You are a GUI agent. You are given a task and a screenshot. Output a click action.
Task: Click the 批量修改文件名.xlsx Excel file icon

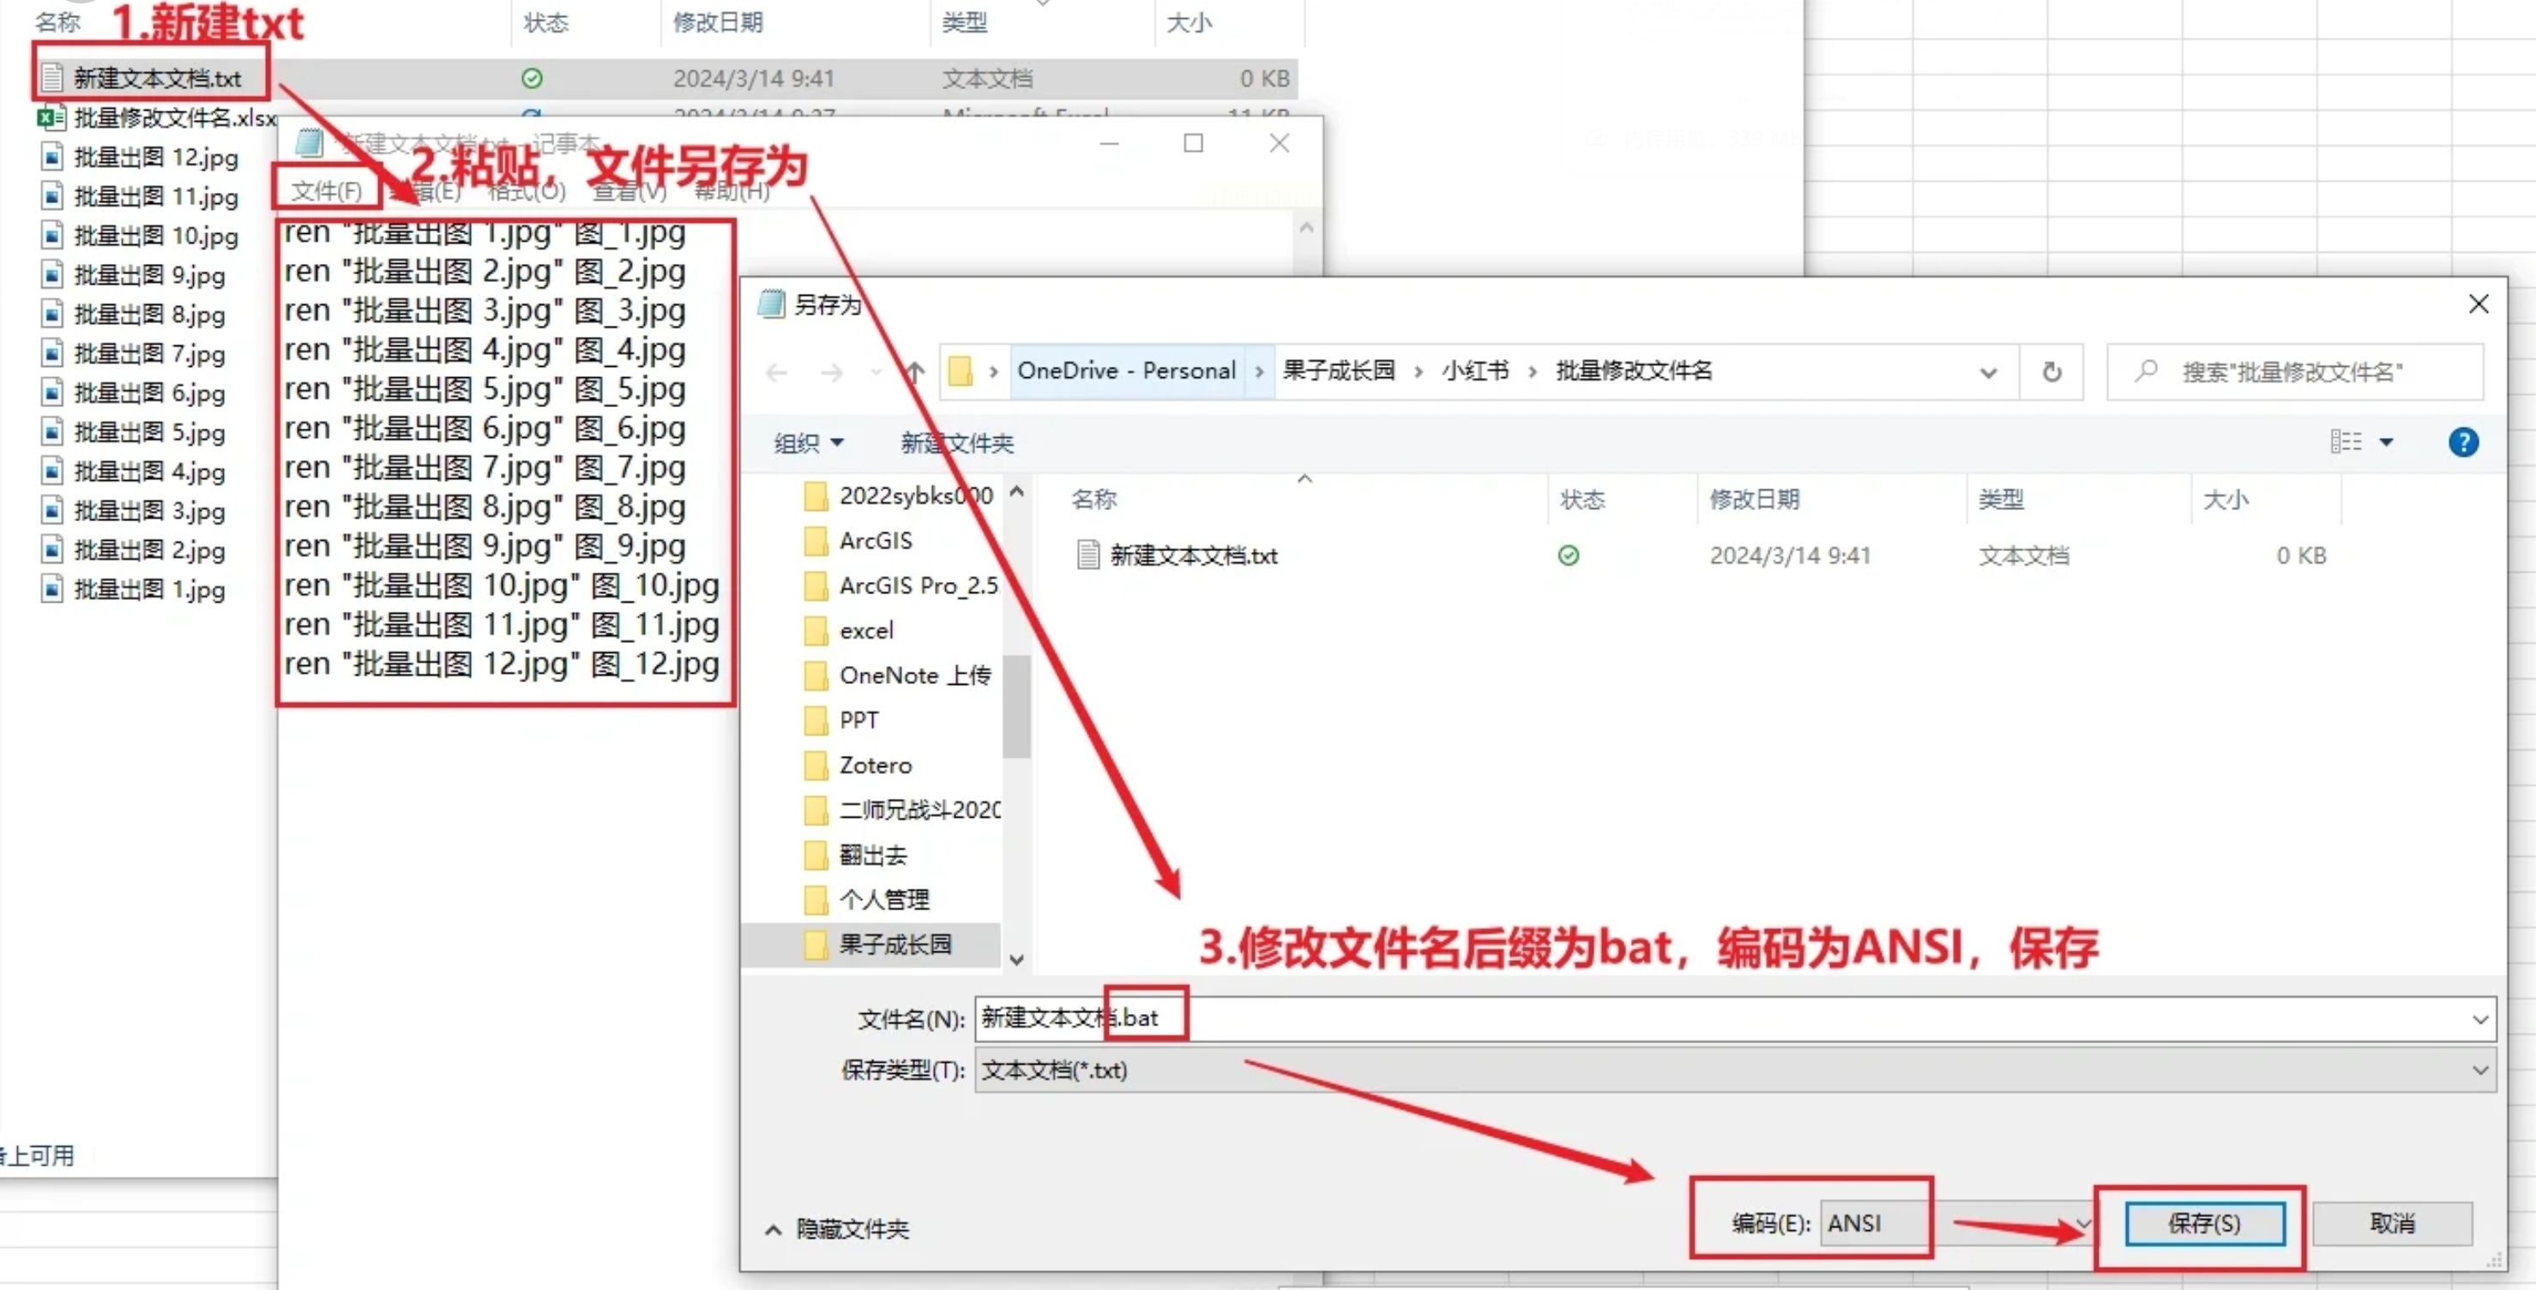pos(51,118)
